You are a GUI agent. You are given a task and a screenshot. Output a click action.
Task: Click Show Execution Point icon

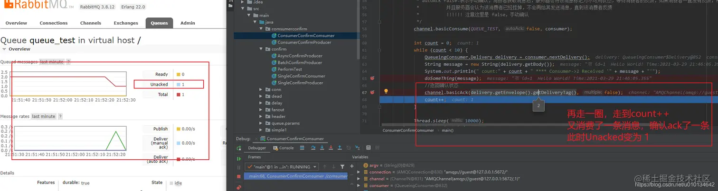[x=302, y=148]
